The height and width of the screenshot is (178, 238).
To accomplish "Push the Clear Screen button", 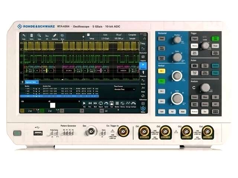I will (205, 73).
